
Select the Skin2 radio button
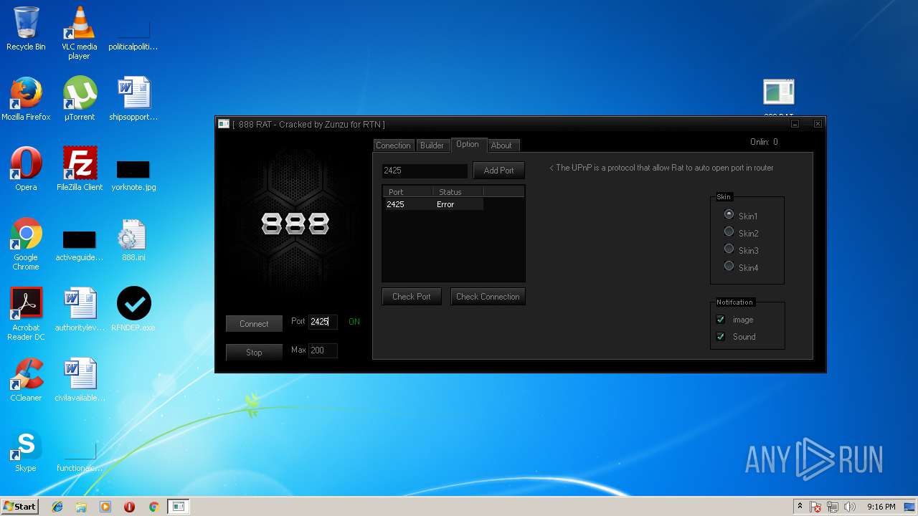click(x=729, y=231)
